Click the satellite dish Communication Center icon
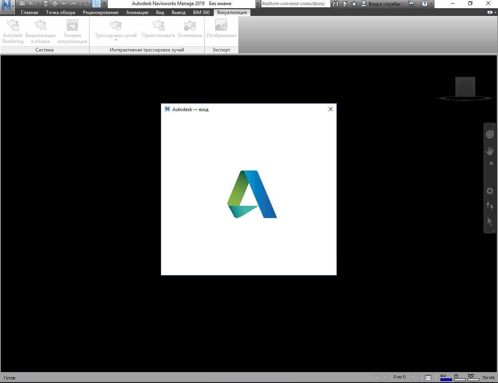The image size is (498, 383). (345, 4)
